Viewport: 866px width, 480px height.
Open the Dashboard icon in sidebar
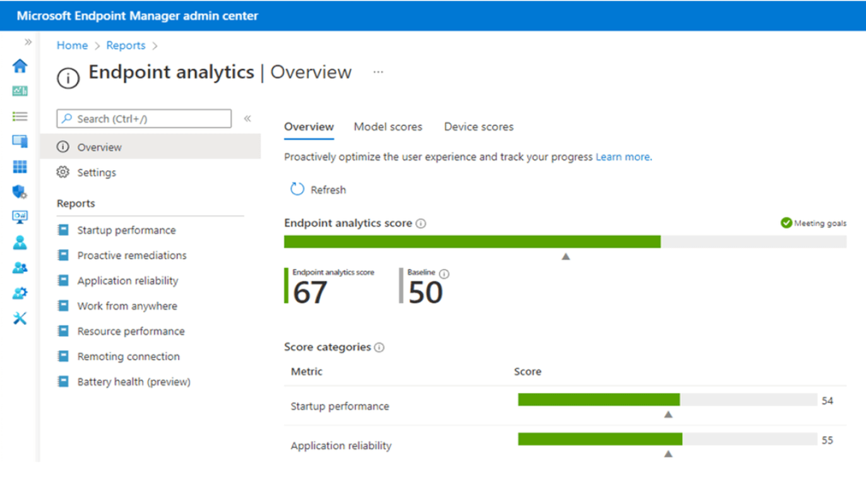(20, 91)
